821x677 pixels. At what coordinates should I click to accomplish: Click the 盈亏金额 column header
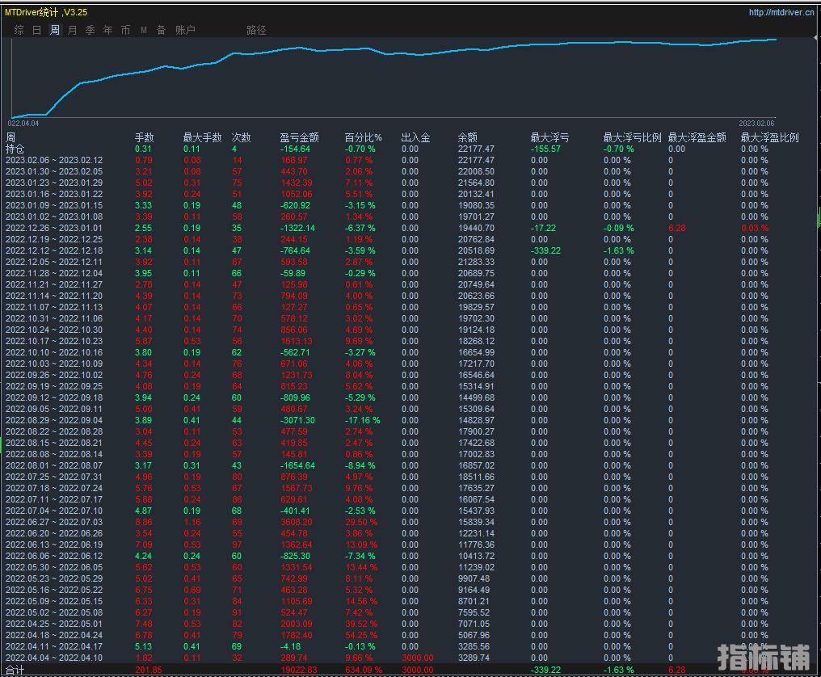click(x=299, y=137)
